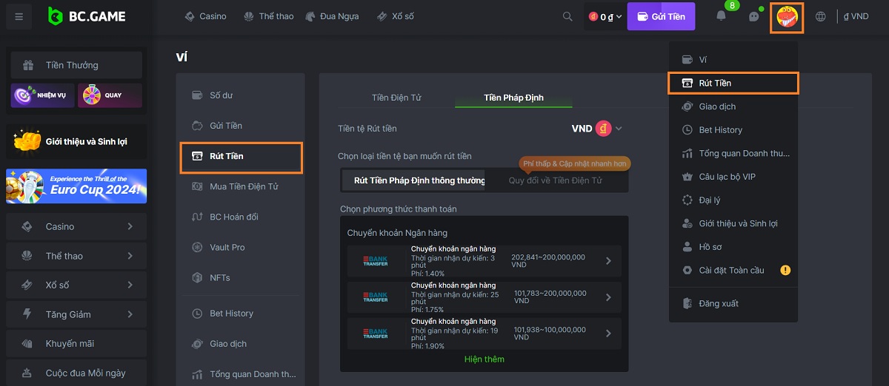Image resolution: width=889 pixels, height=386 pixels.
Task: Switch to the Tiền Điện Tử tab
Action: (x=396, y=98)
